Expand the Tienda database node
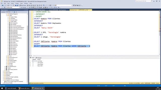 (5, 68)
